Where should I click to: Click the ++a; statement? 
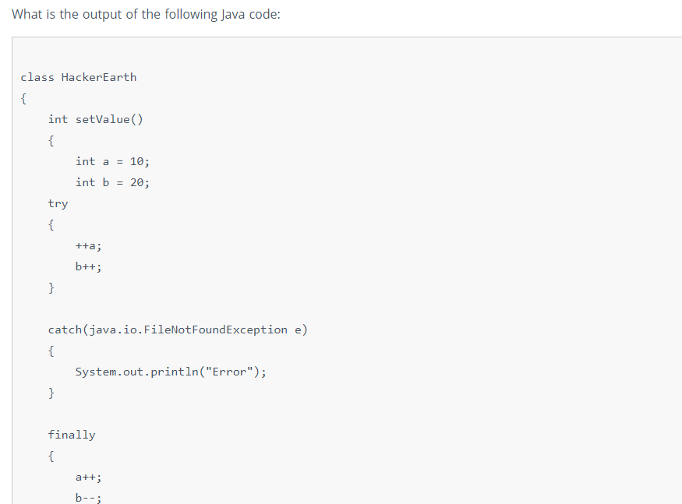88,246
